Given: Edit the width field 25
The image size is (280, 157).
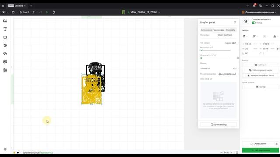Looking at the screenshot, I should [x=250, y=48].
